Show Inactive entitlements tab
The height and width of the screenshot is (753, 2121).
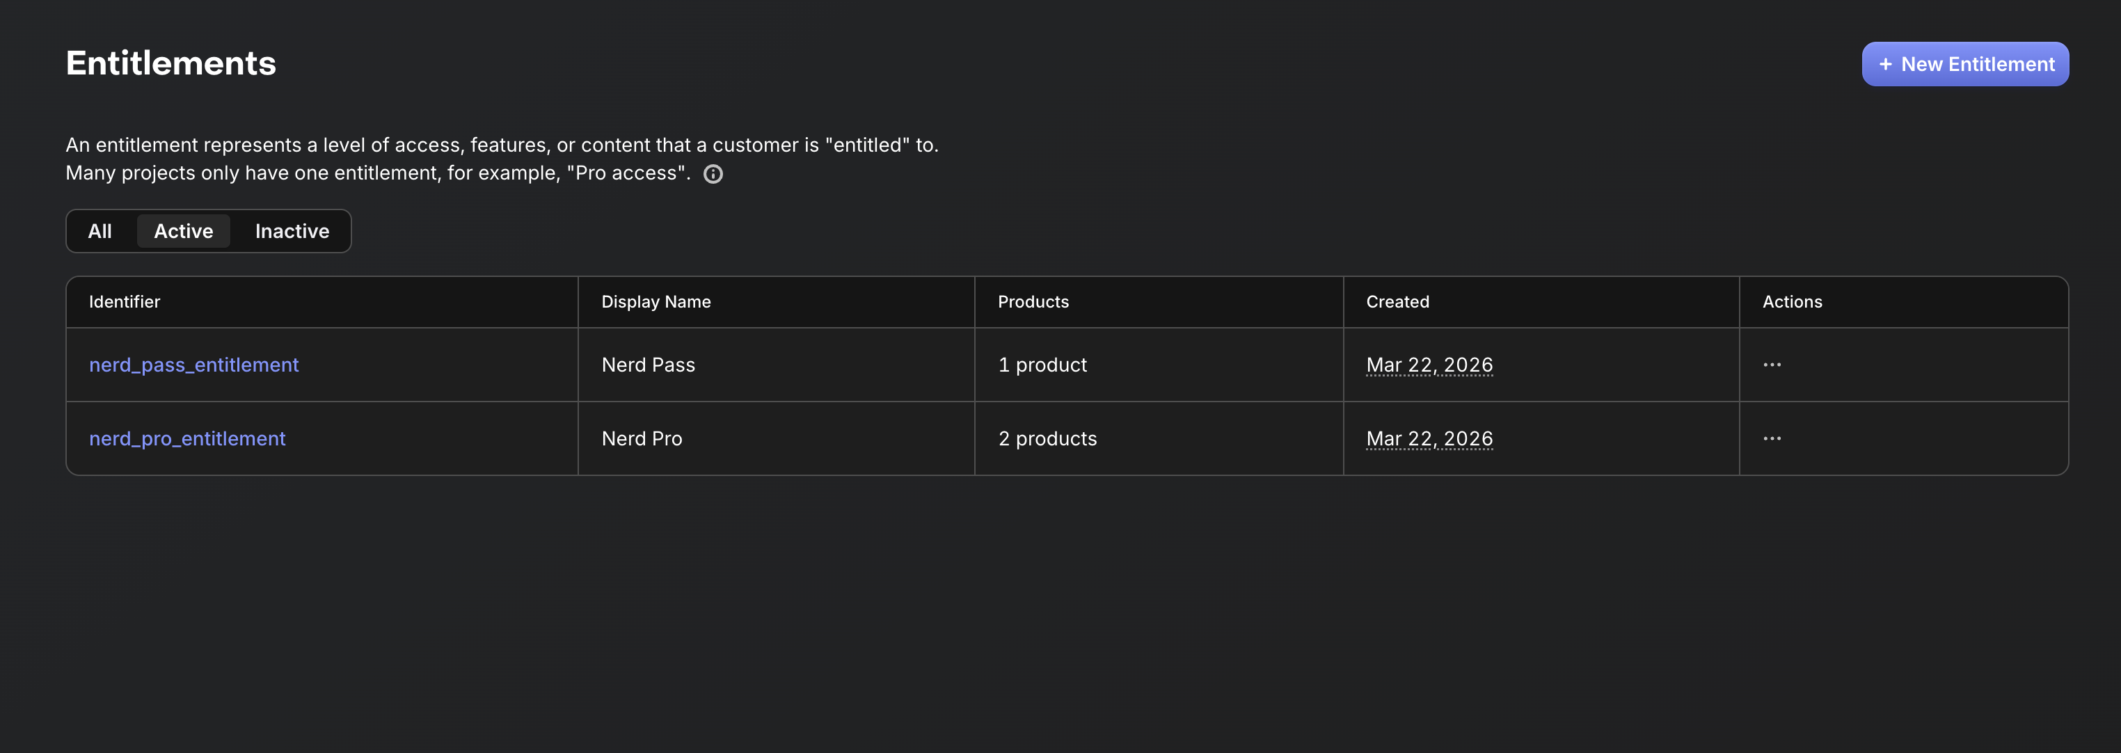[292, 232]
